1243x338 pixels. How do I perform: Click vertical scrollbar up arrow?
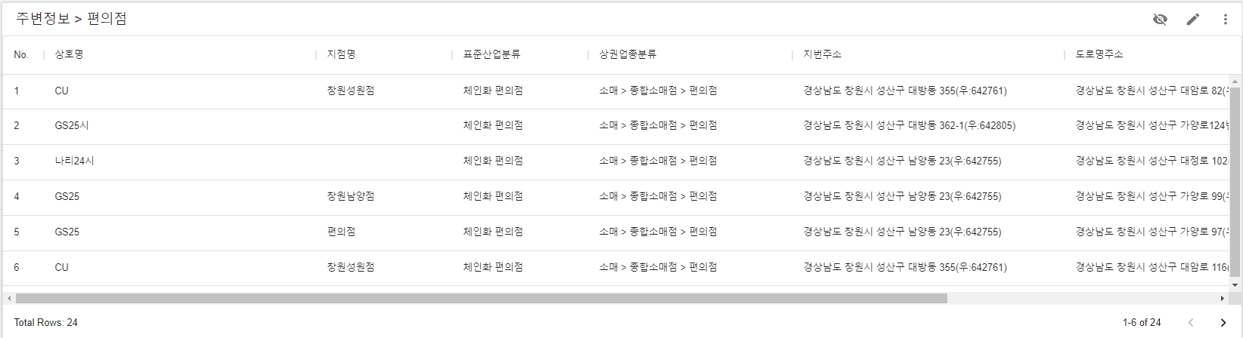1235,81
